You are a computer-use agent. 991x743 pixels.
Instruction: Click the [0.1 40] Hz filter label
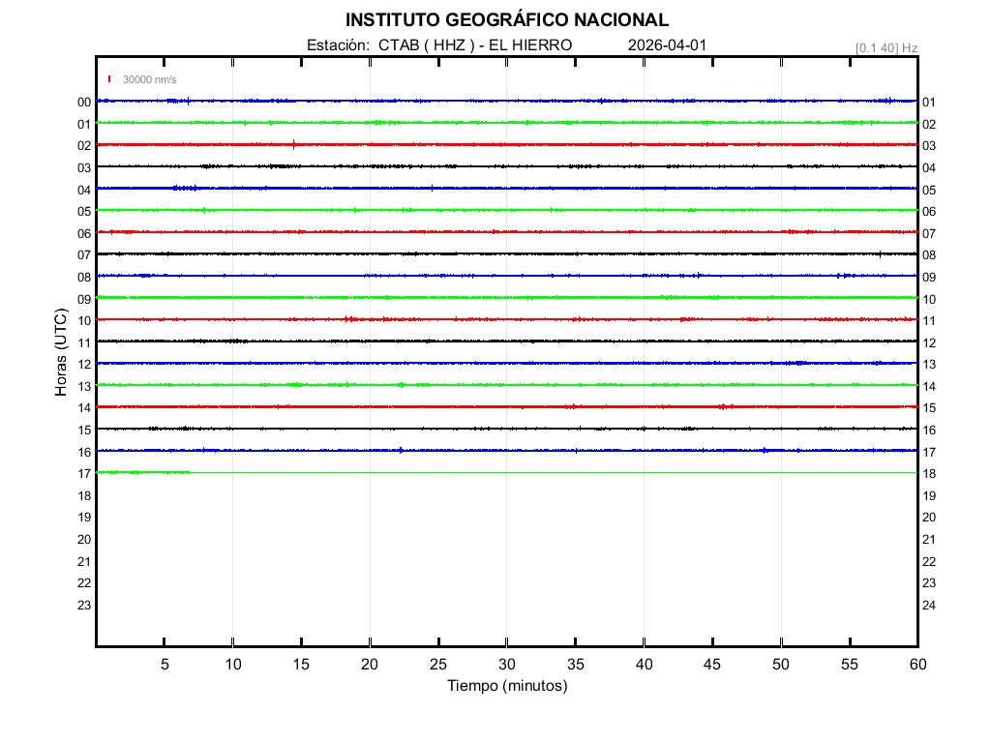[x=886, y=47]
